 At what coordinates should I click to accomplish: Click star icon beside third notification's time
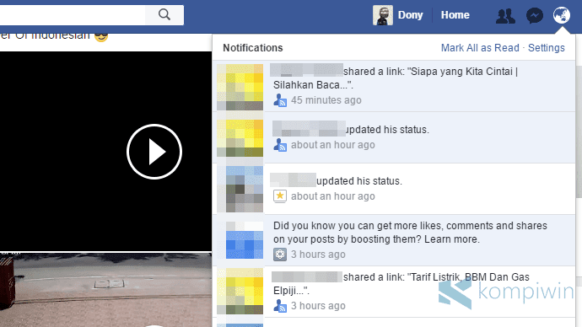280,196
